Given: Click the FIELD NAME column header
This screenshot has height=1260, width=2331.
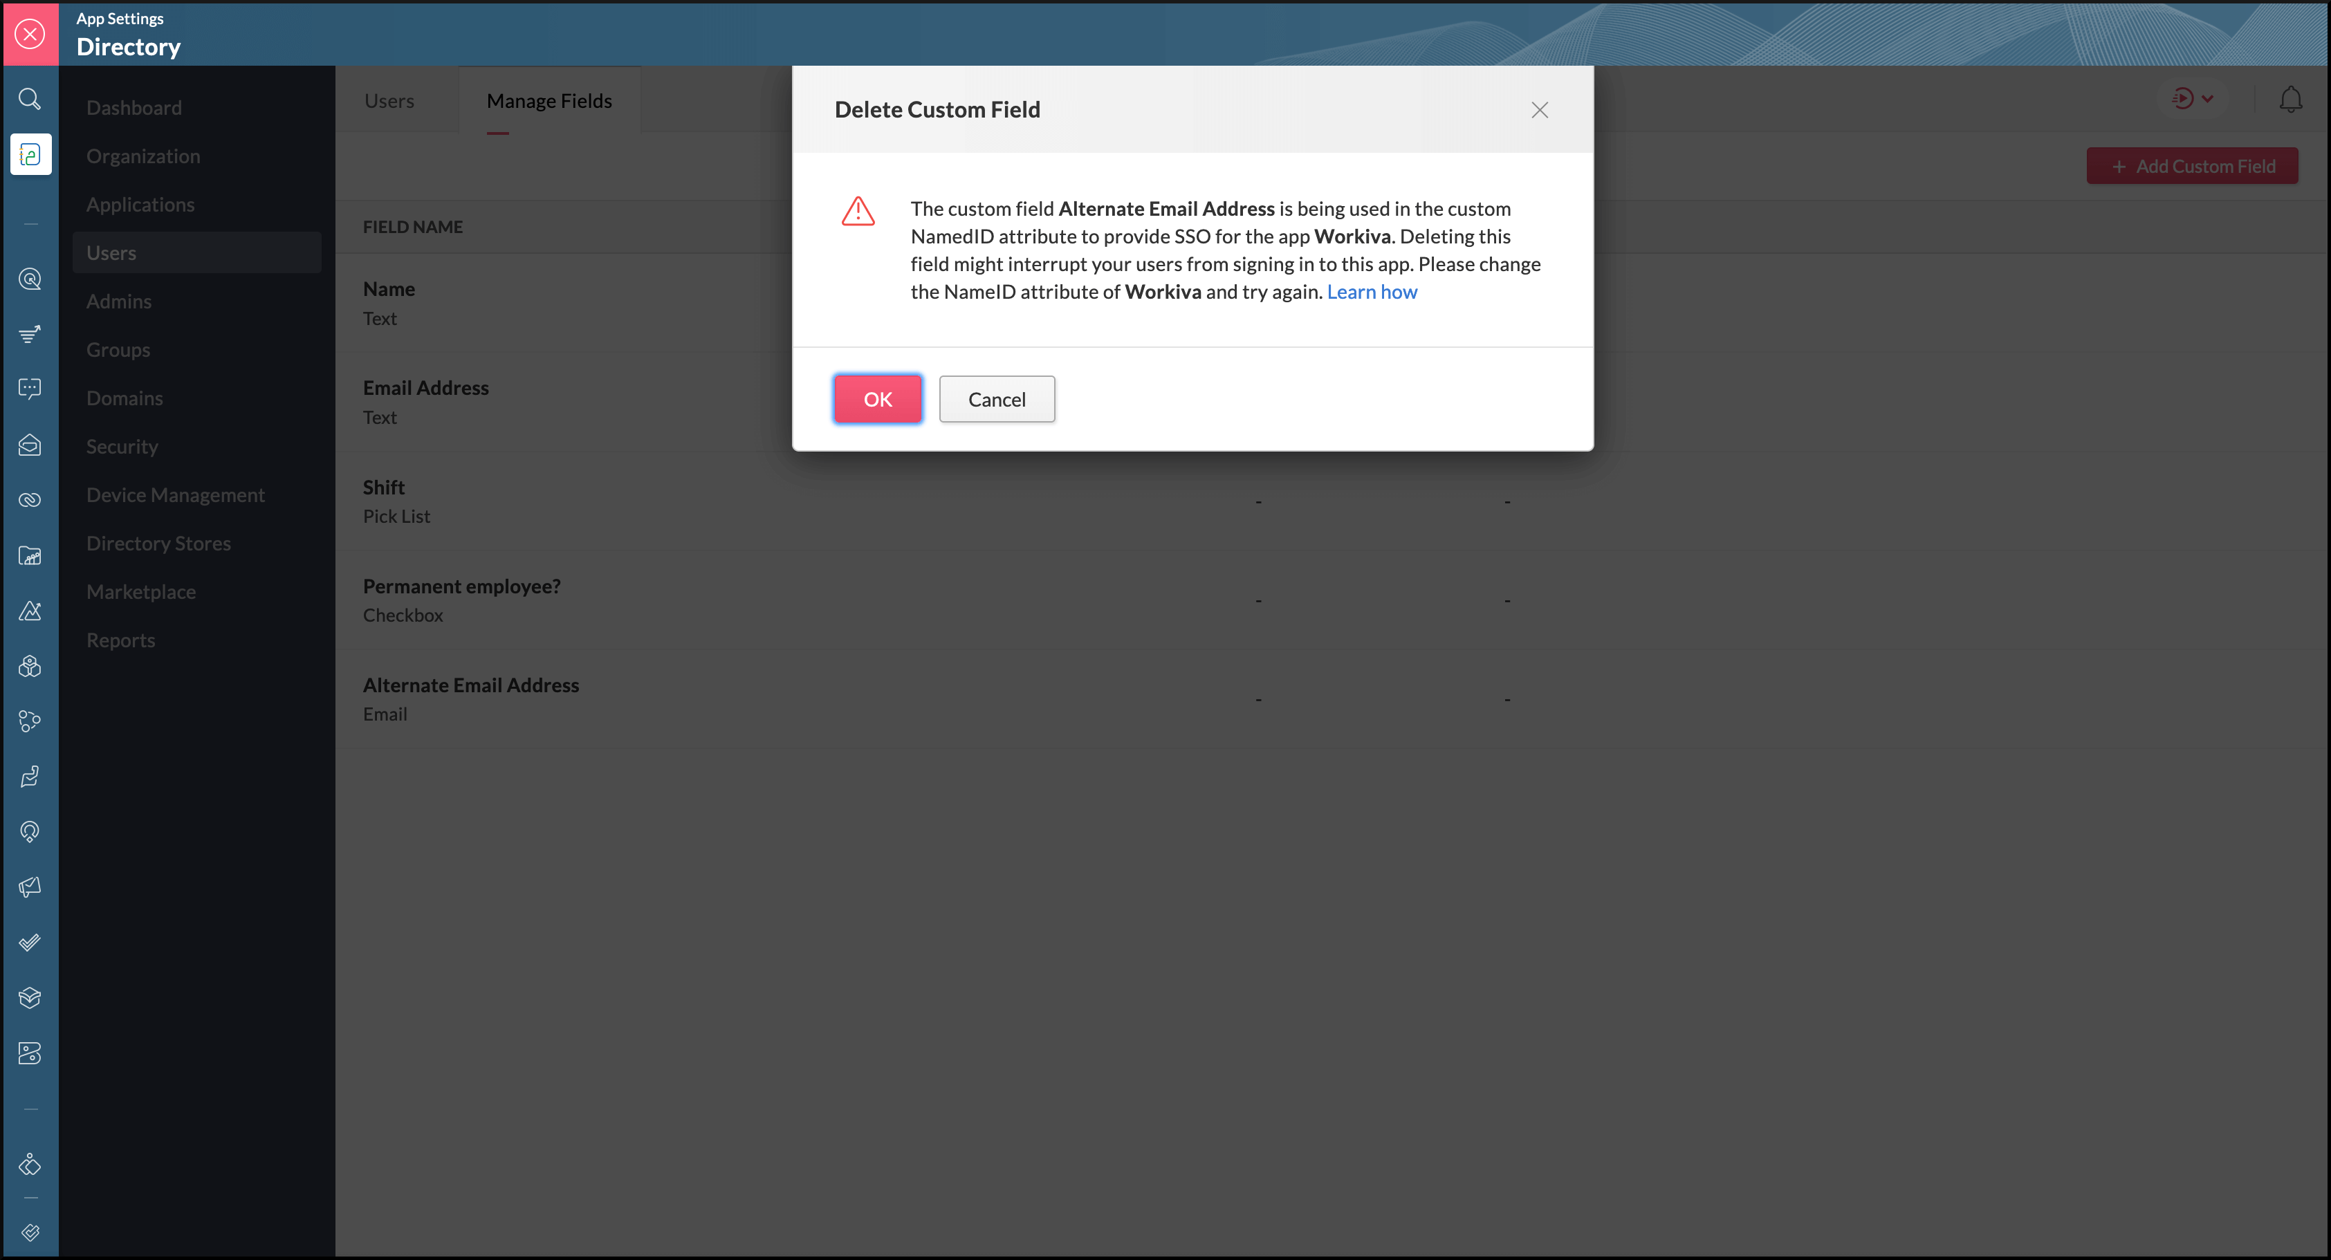Looking at the screenshot, I should (413, 227).
